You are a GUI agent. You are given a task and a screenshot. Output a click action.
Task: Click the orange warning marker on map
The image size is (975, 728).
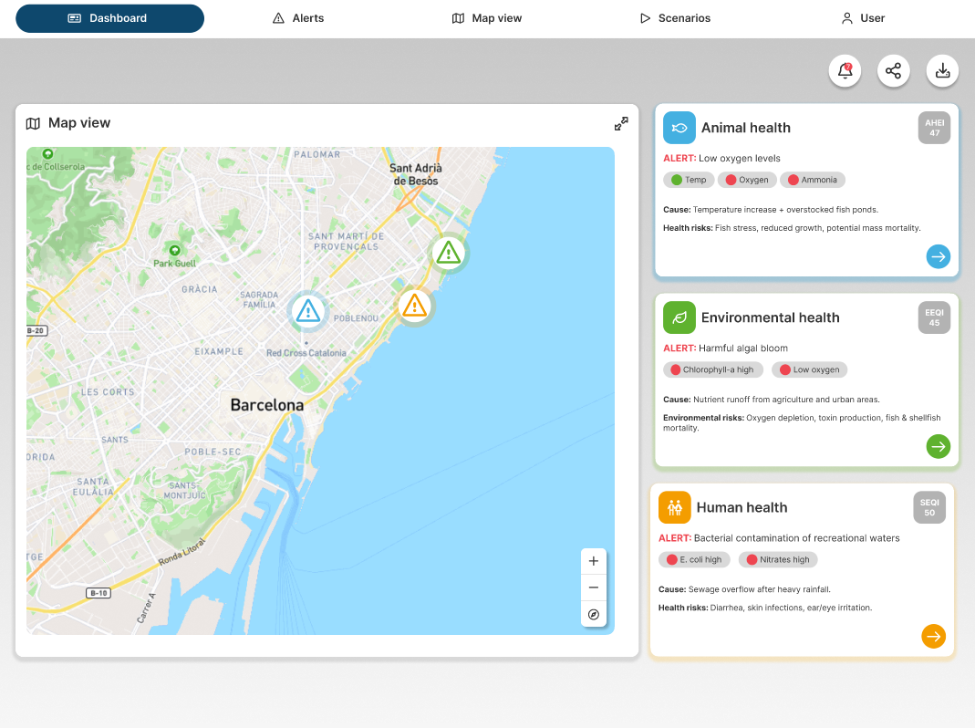click(414, 305)
